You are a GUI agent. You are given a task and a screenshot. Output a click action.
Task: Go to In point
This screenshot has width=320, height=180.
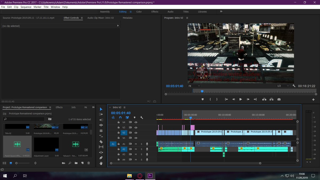[226, 99]
